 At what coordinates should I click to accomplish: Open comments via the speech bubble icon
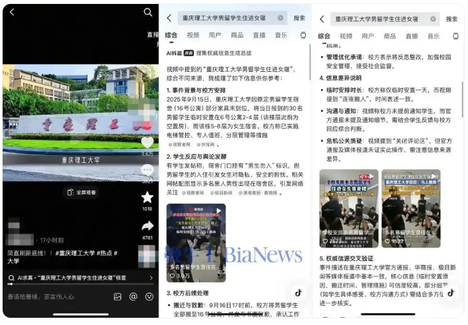[147, 170]
